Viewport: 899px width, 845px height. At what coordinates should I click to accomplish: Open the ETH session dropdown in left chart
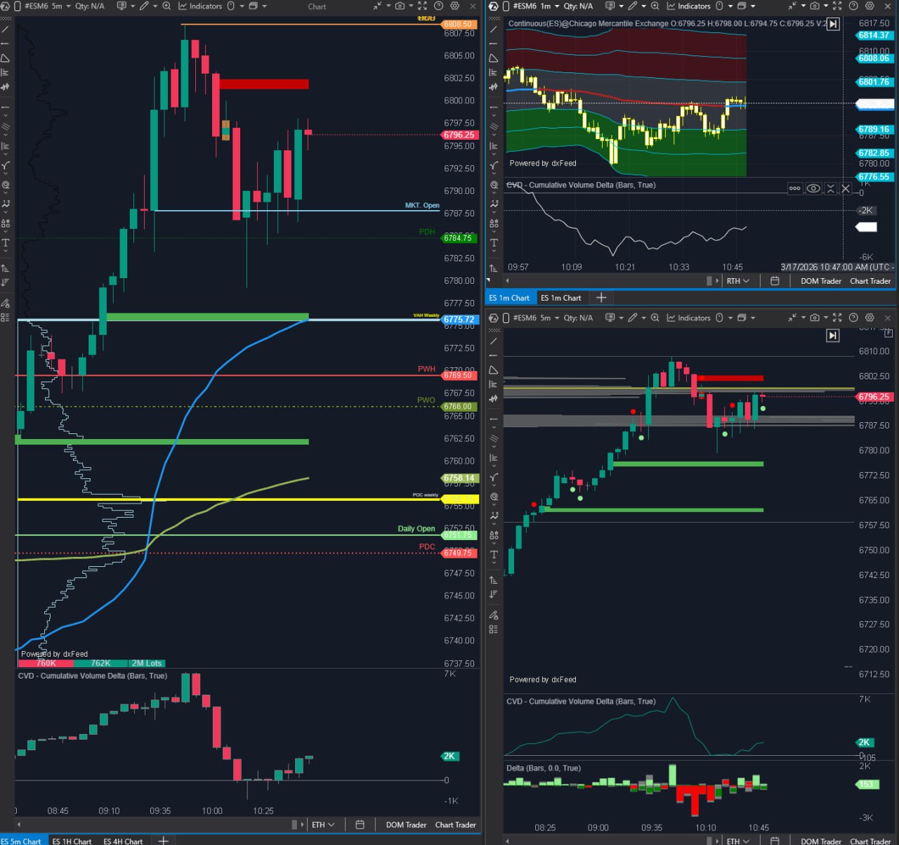coord(323,825)
